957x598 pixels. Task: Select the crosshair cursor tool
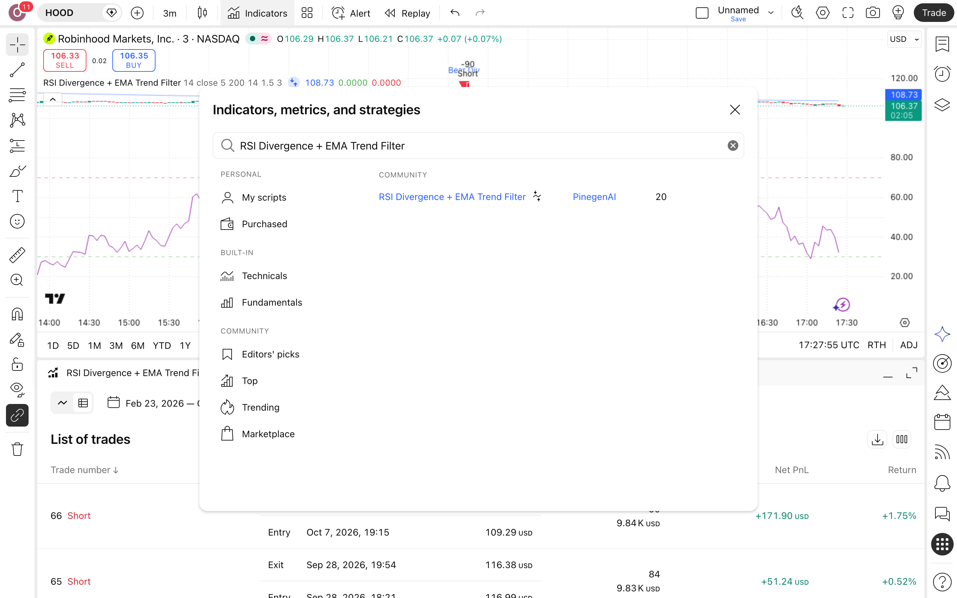point(17,45)
